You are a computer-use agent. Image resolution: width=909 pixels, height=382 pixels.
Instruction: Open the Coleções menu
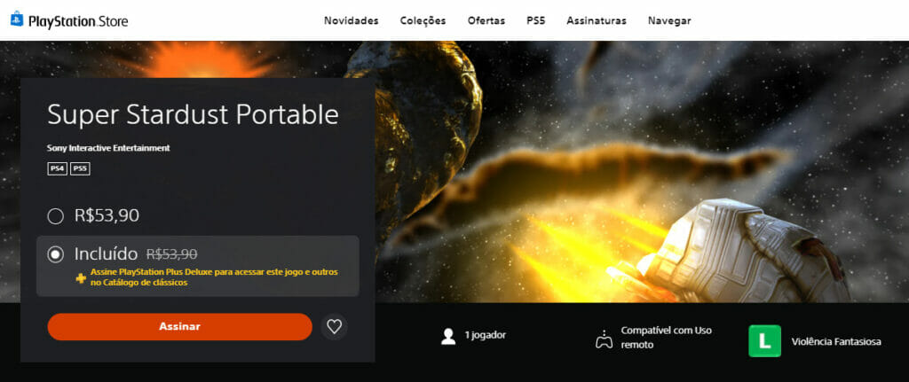pos(423,21)
